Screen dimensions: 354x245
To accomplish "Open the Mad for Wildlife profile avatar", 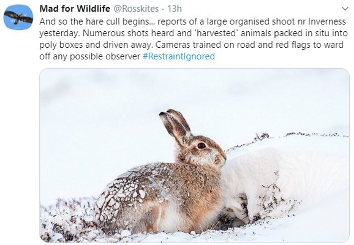I will [18, 17].
